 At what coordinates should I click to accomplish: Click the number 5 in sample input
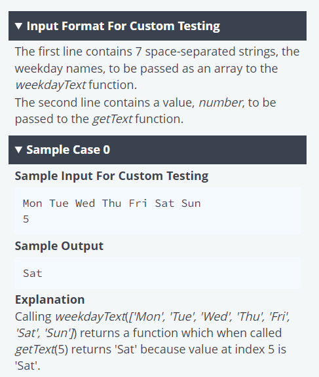click(x=26, y=219)
